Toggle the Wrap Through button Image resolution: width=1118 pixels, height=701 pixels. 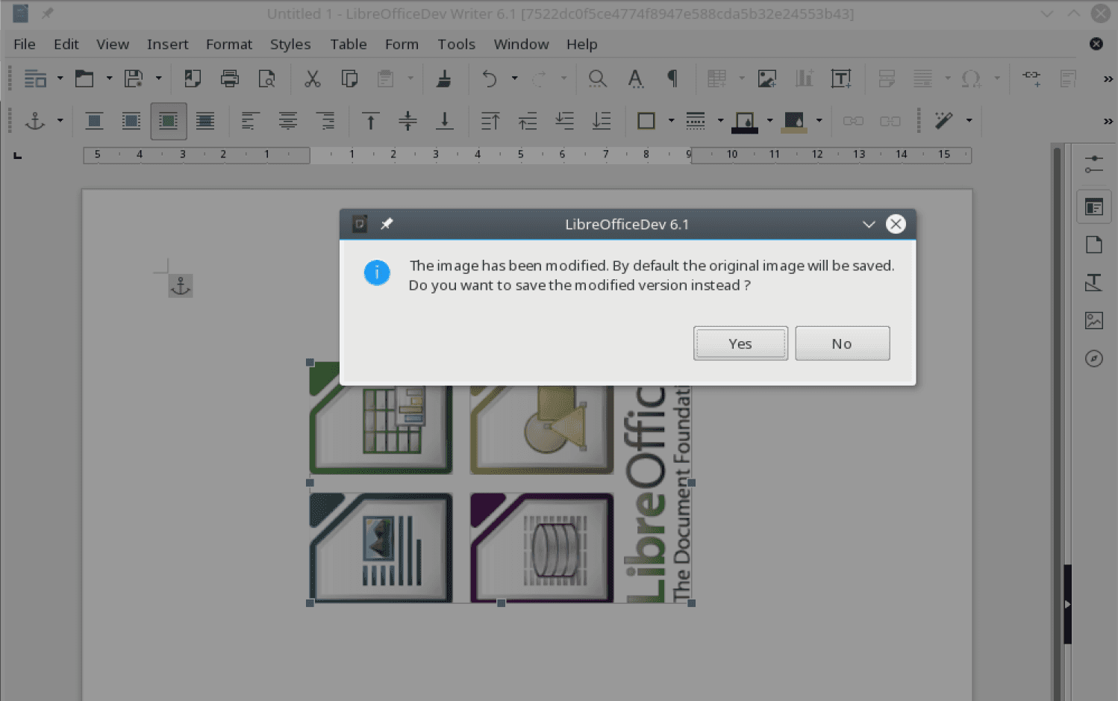(x=205, y=121)
